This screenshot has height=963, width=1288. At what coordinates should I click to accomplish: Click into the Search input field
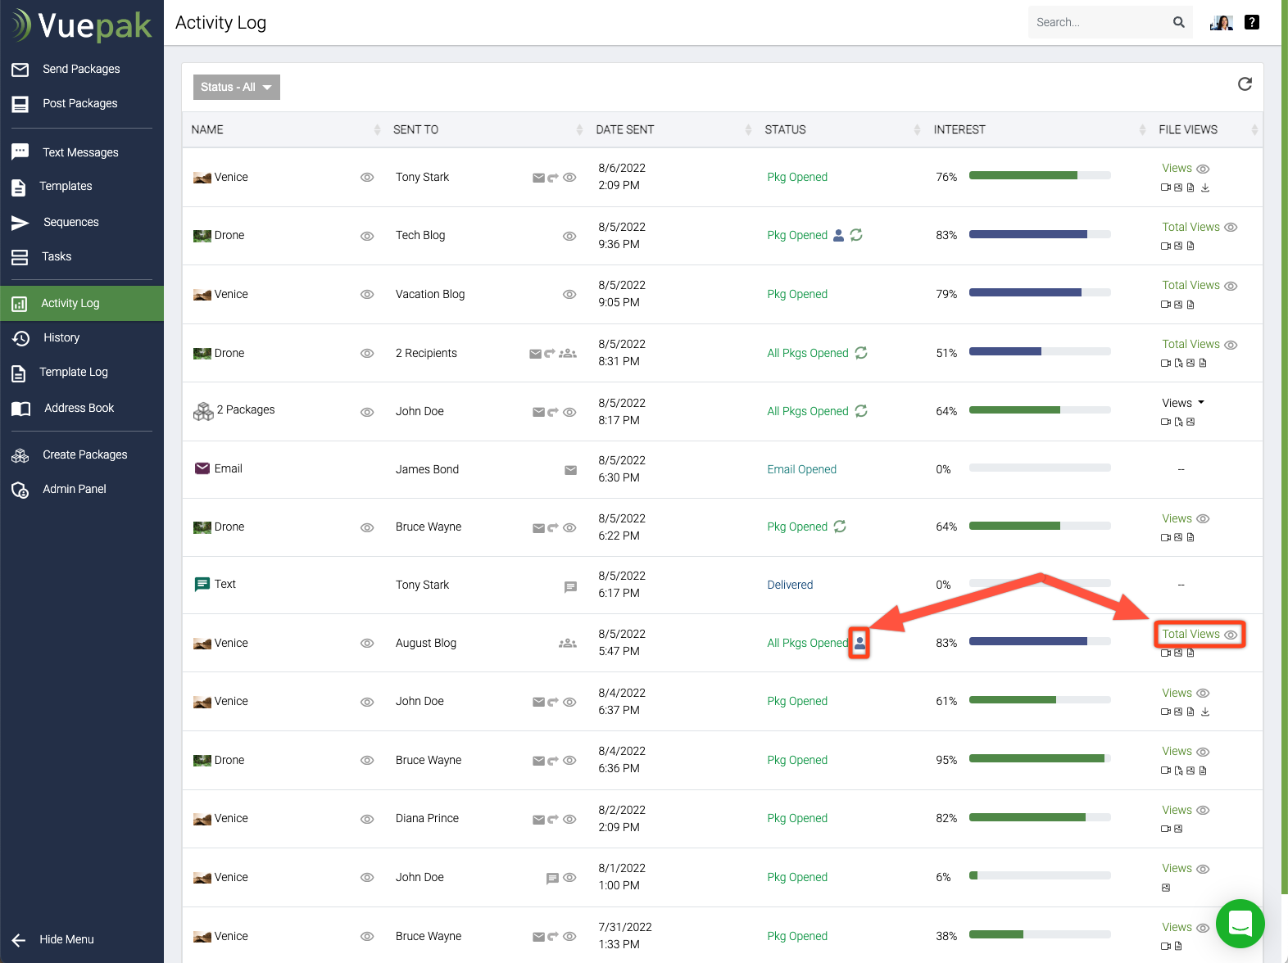pyautogui.click(x=1097, y=22)
